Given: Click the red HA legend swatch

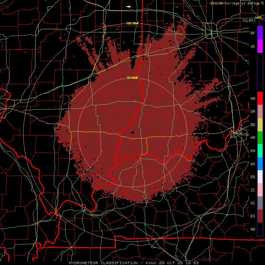Looking at the screenshot, I should (260, 98).
